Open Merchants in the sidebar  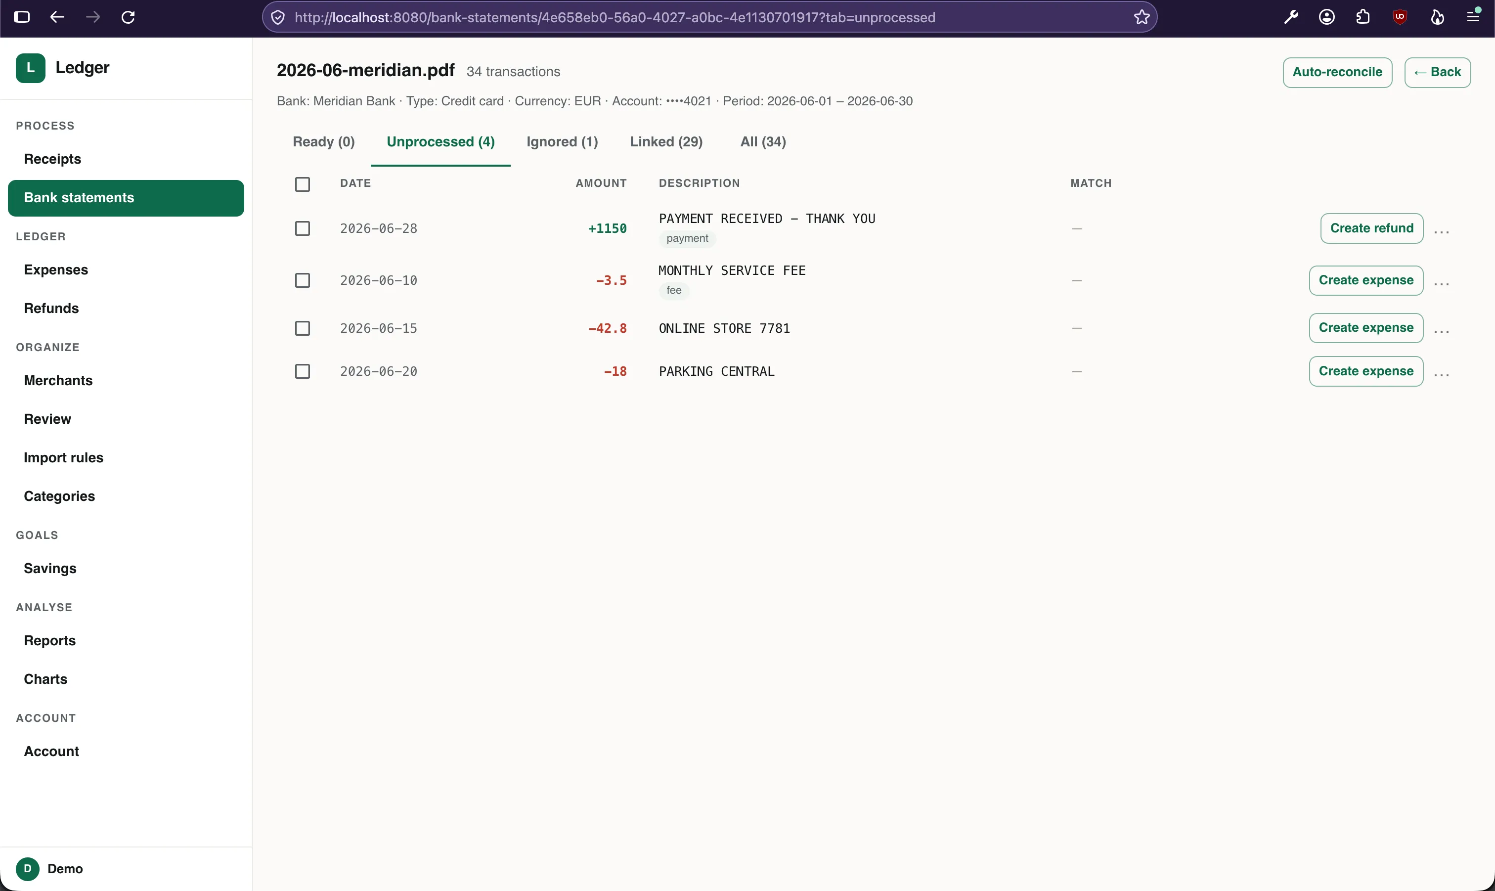(126, 381)
